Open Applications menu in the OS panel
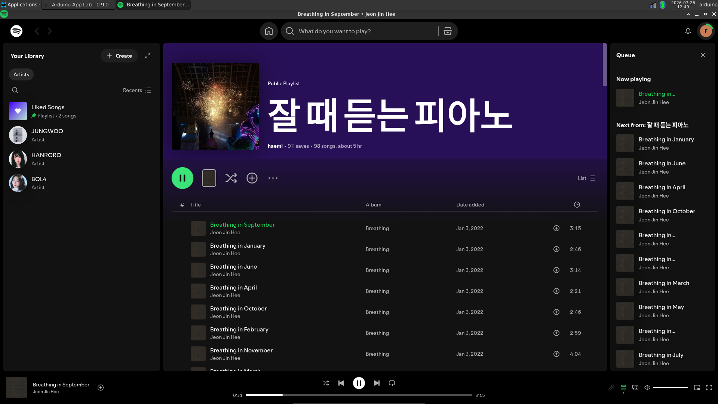Viewport: 718px width, 404px height. coord(21,4)
